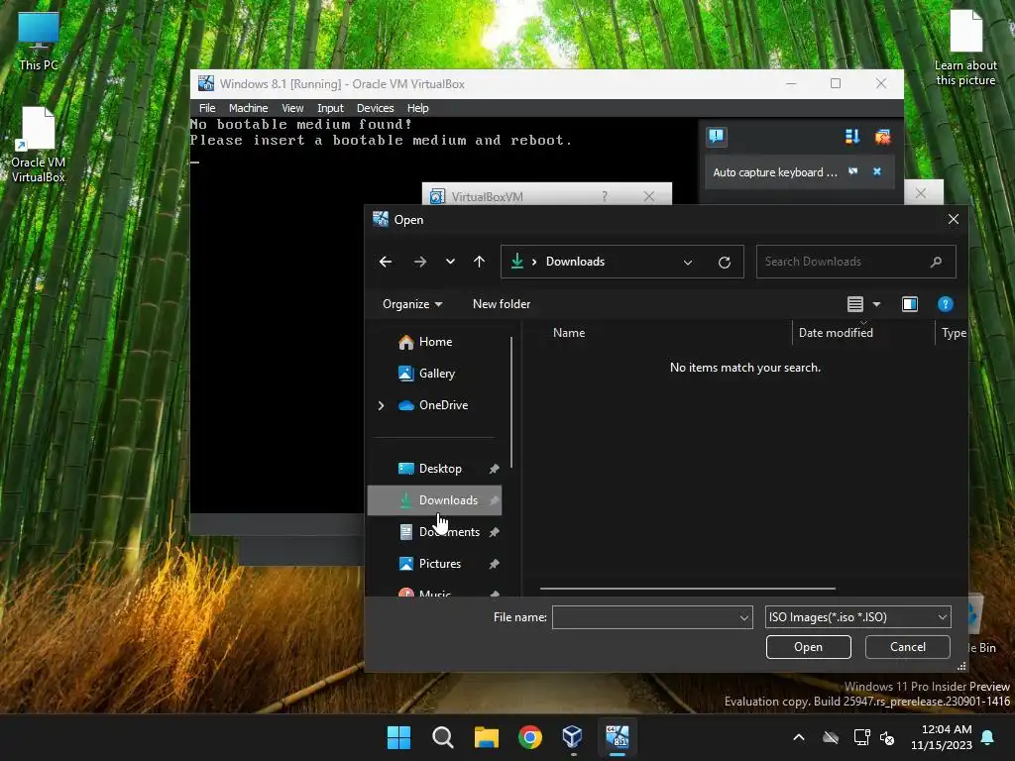
Task: Toggle notification sort order icon
Action: point(851,137)
